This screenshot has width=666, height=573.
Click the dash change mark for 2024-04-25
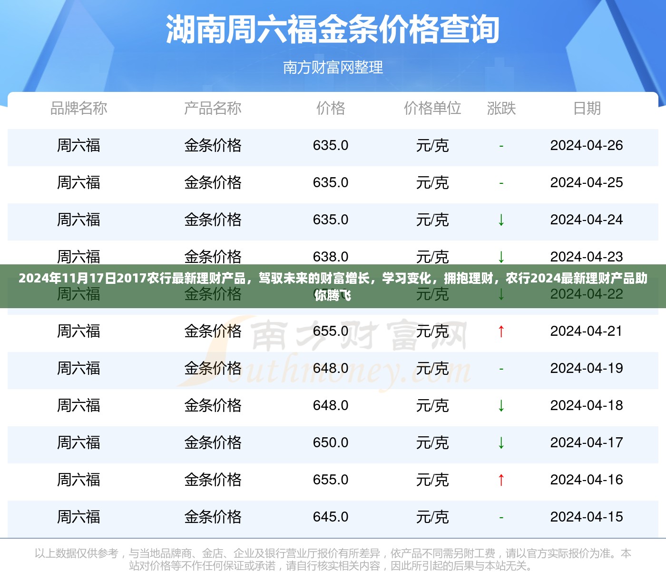pyautogui.click(x=501, y=183)
